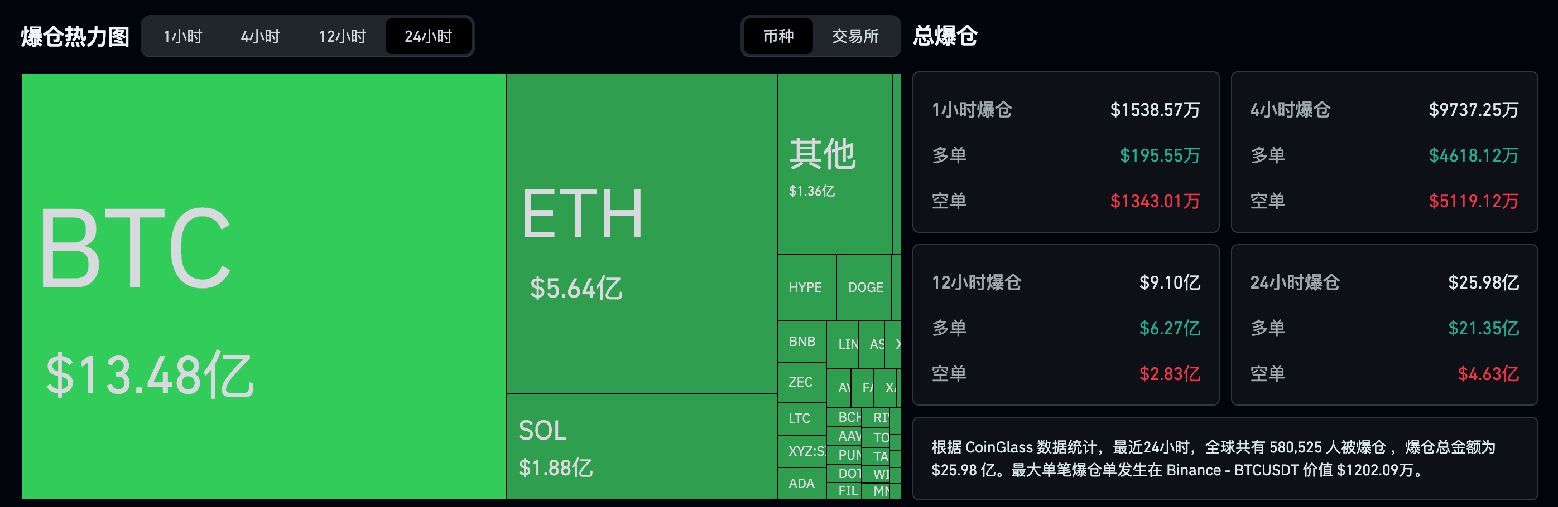The image size is (1558, 507).
Task: Click the ZEC heatmap tile
Action: tap(801, 382)
